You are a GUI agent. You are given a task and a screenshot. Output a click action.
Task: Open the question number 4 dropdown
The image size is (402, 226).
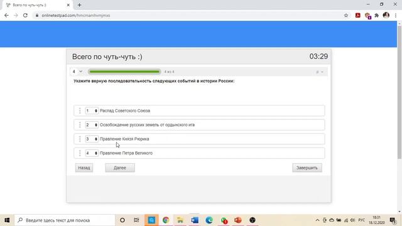(77, 72)
